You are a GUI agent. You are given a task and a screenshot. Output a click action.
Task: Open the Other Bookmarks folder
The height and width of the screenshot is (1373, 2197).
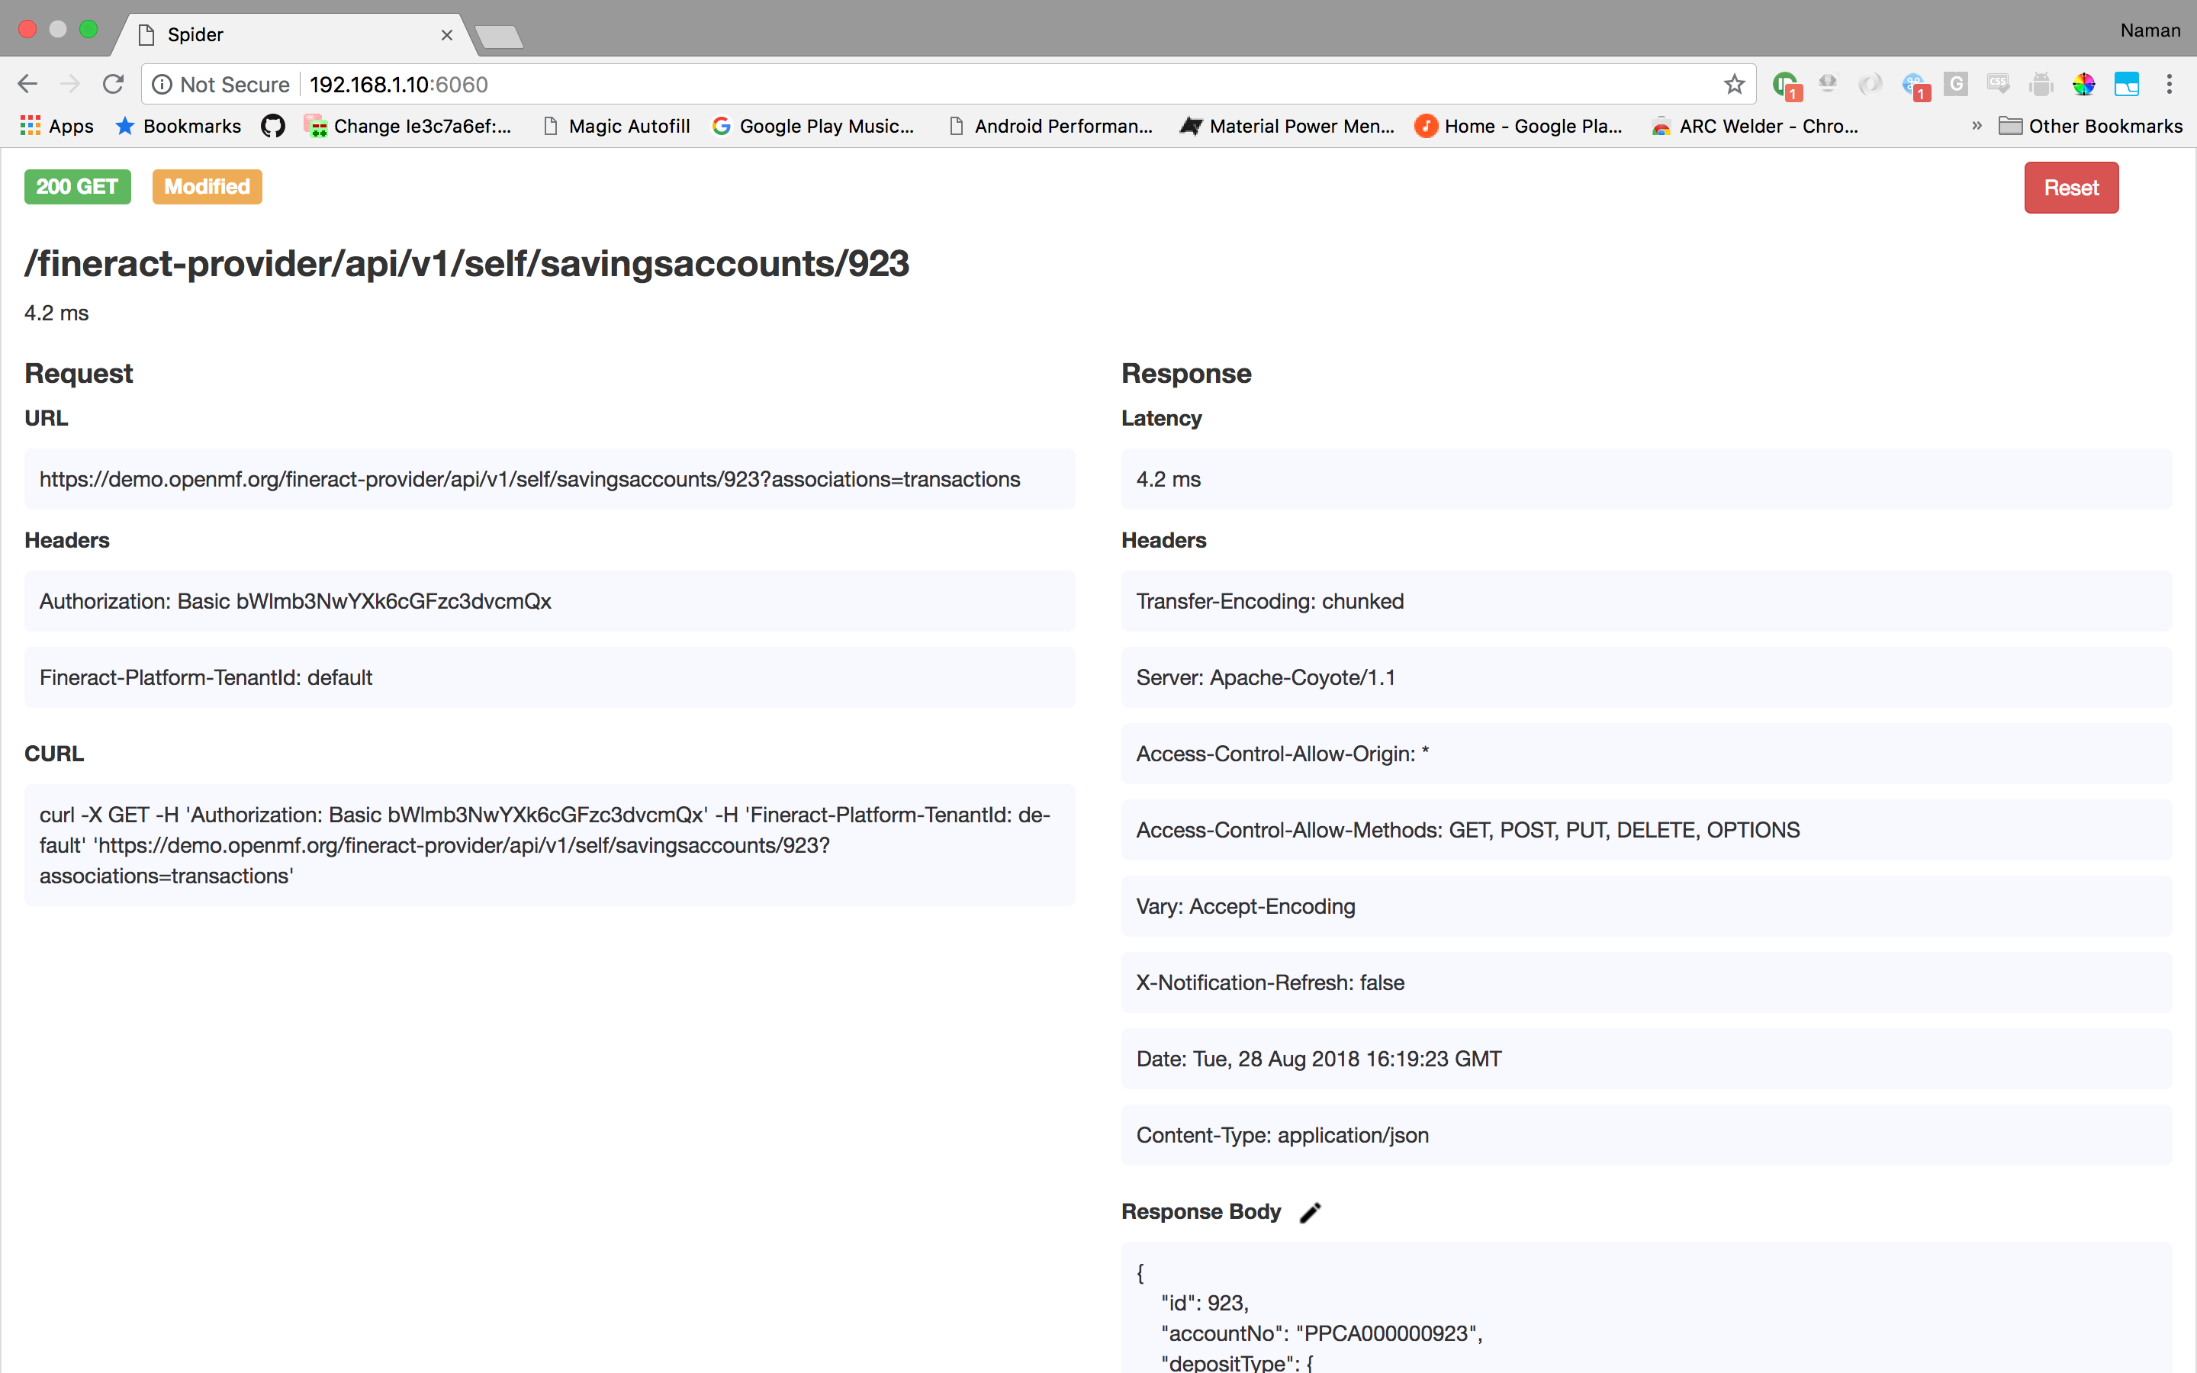click(2091, 126)
